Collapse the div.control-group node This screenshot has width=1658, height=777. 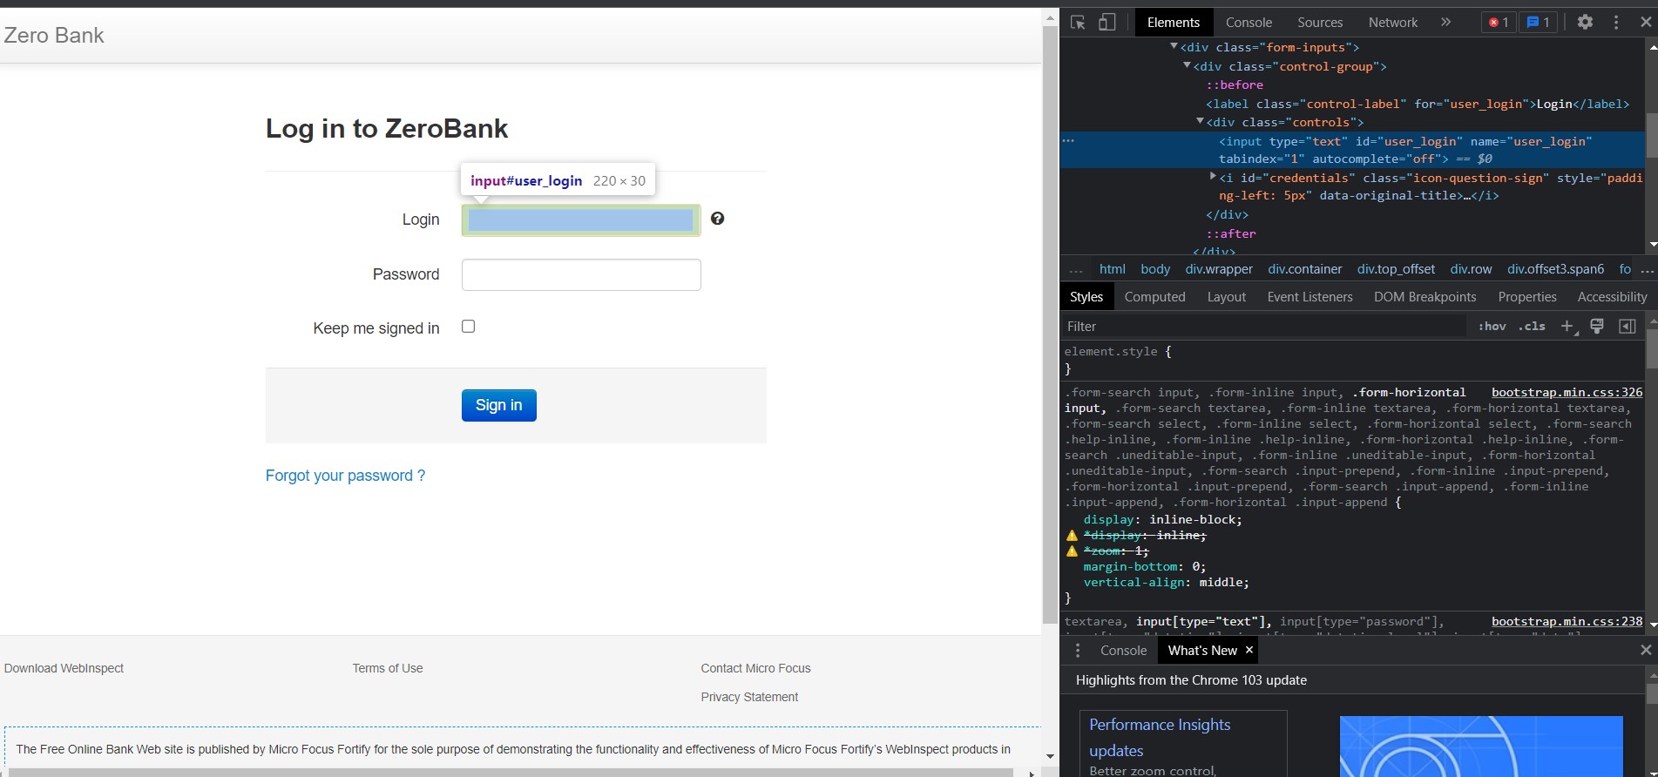click(x=1187, y=65)
